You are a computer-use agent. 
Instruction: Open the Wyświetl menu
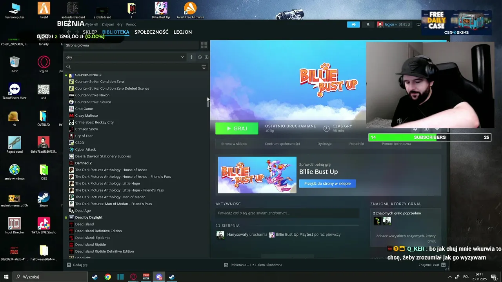(91, 24)
